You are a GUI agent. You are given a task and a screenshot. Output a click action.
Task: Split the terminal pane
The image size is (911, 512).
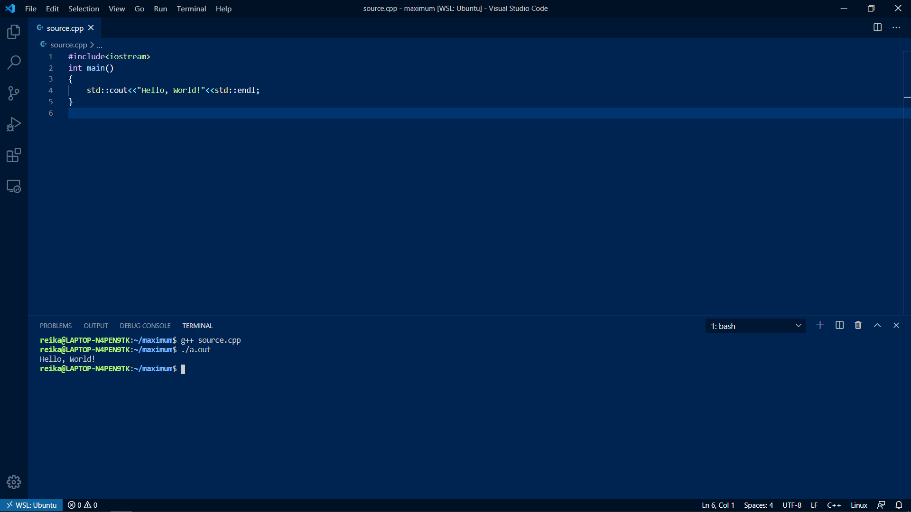pyautogui.click(x=839, y=325)
